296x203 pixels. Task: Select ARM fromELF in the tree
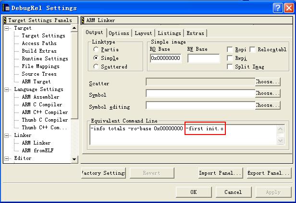tap(38, 150)
